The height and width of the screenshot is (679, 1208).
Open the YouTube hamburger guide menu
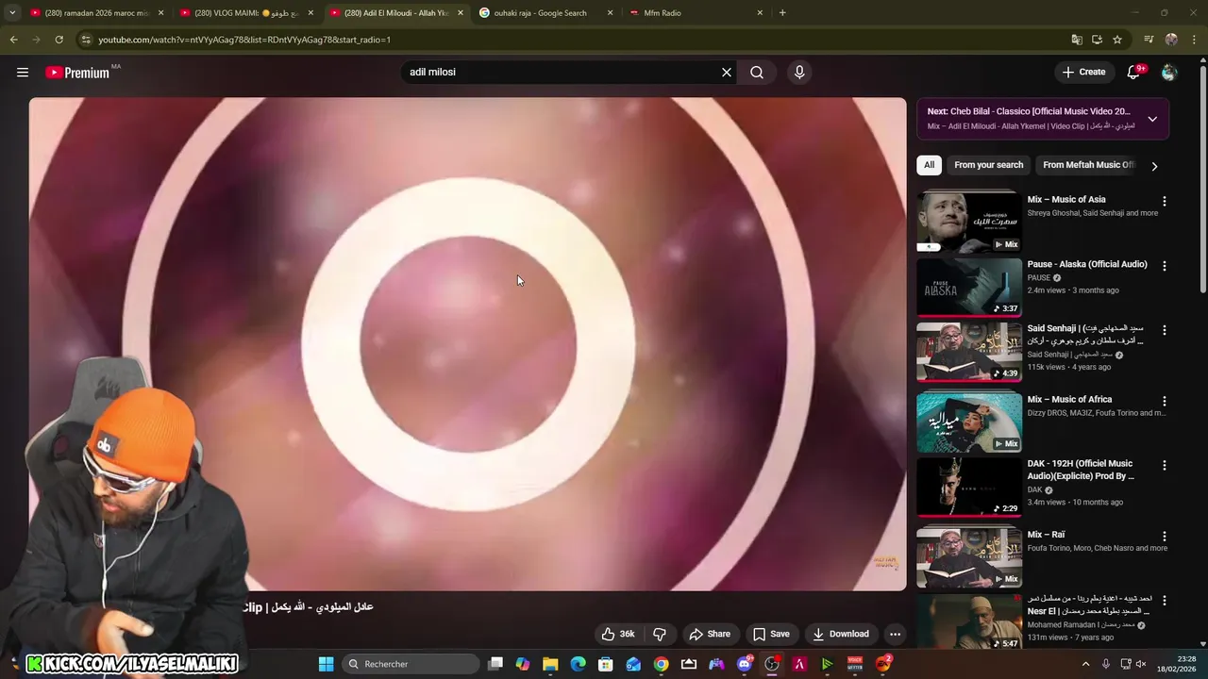23,73
